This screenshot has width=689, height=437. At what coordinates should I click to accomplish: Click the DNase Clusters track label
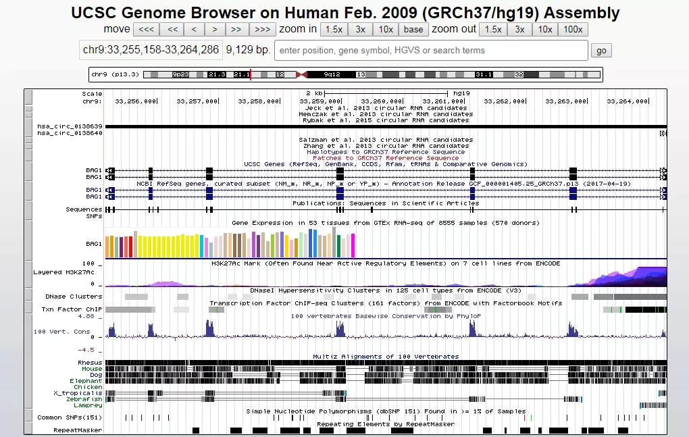click(x=74, y=297)
